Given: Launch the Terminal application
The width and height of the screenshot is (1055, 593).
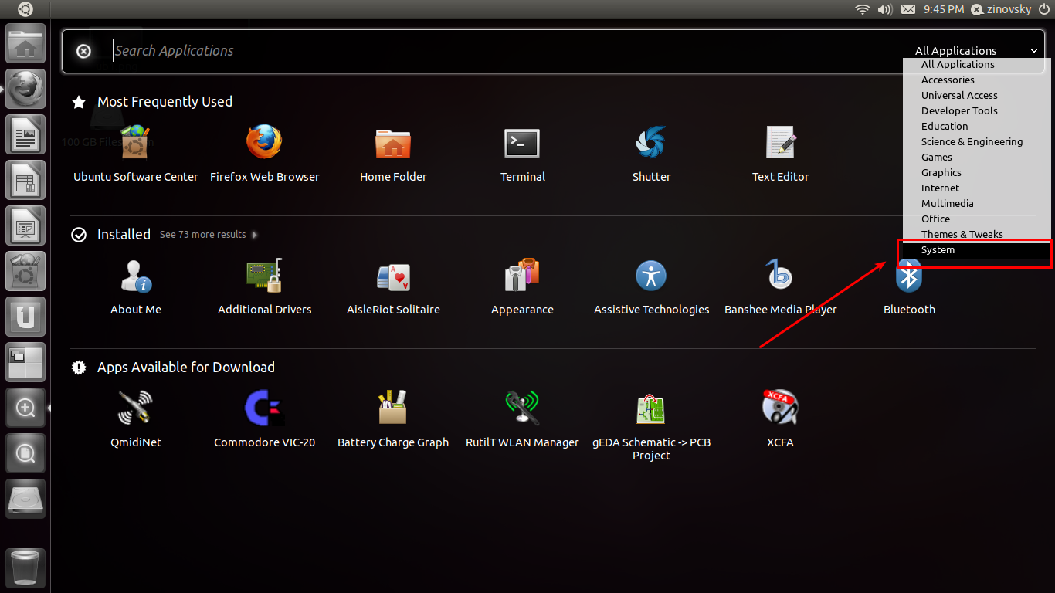Looking at the screenshot, I should pos(522,154).
